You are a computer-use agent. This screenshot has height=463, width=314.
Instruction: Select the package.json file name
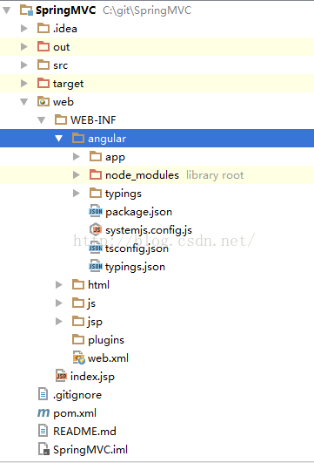139,212
